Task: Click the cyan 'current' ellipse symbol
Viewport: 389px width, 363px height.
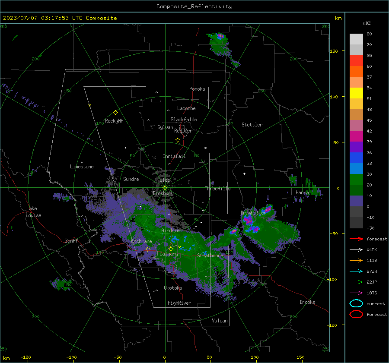Action: click(x=356, y=303)
